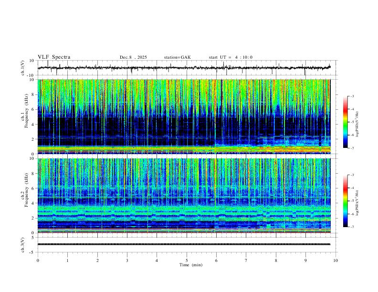Click the "VLF Spectra" plot title
Image resolution: width=378 pixels, height=292 pixels.
(54, 57)
